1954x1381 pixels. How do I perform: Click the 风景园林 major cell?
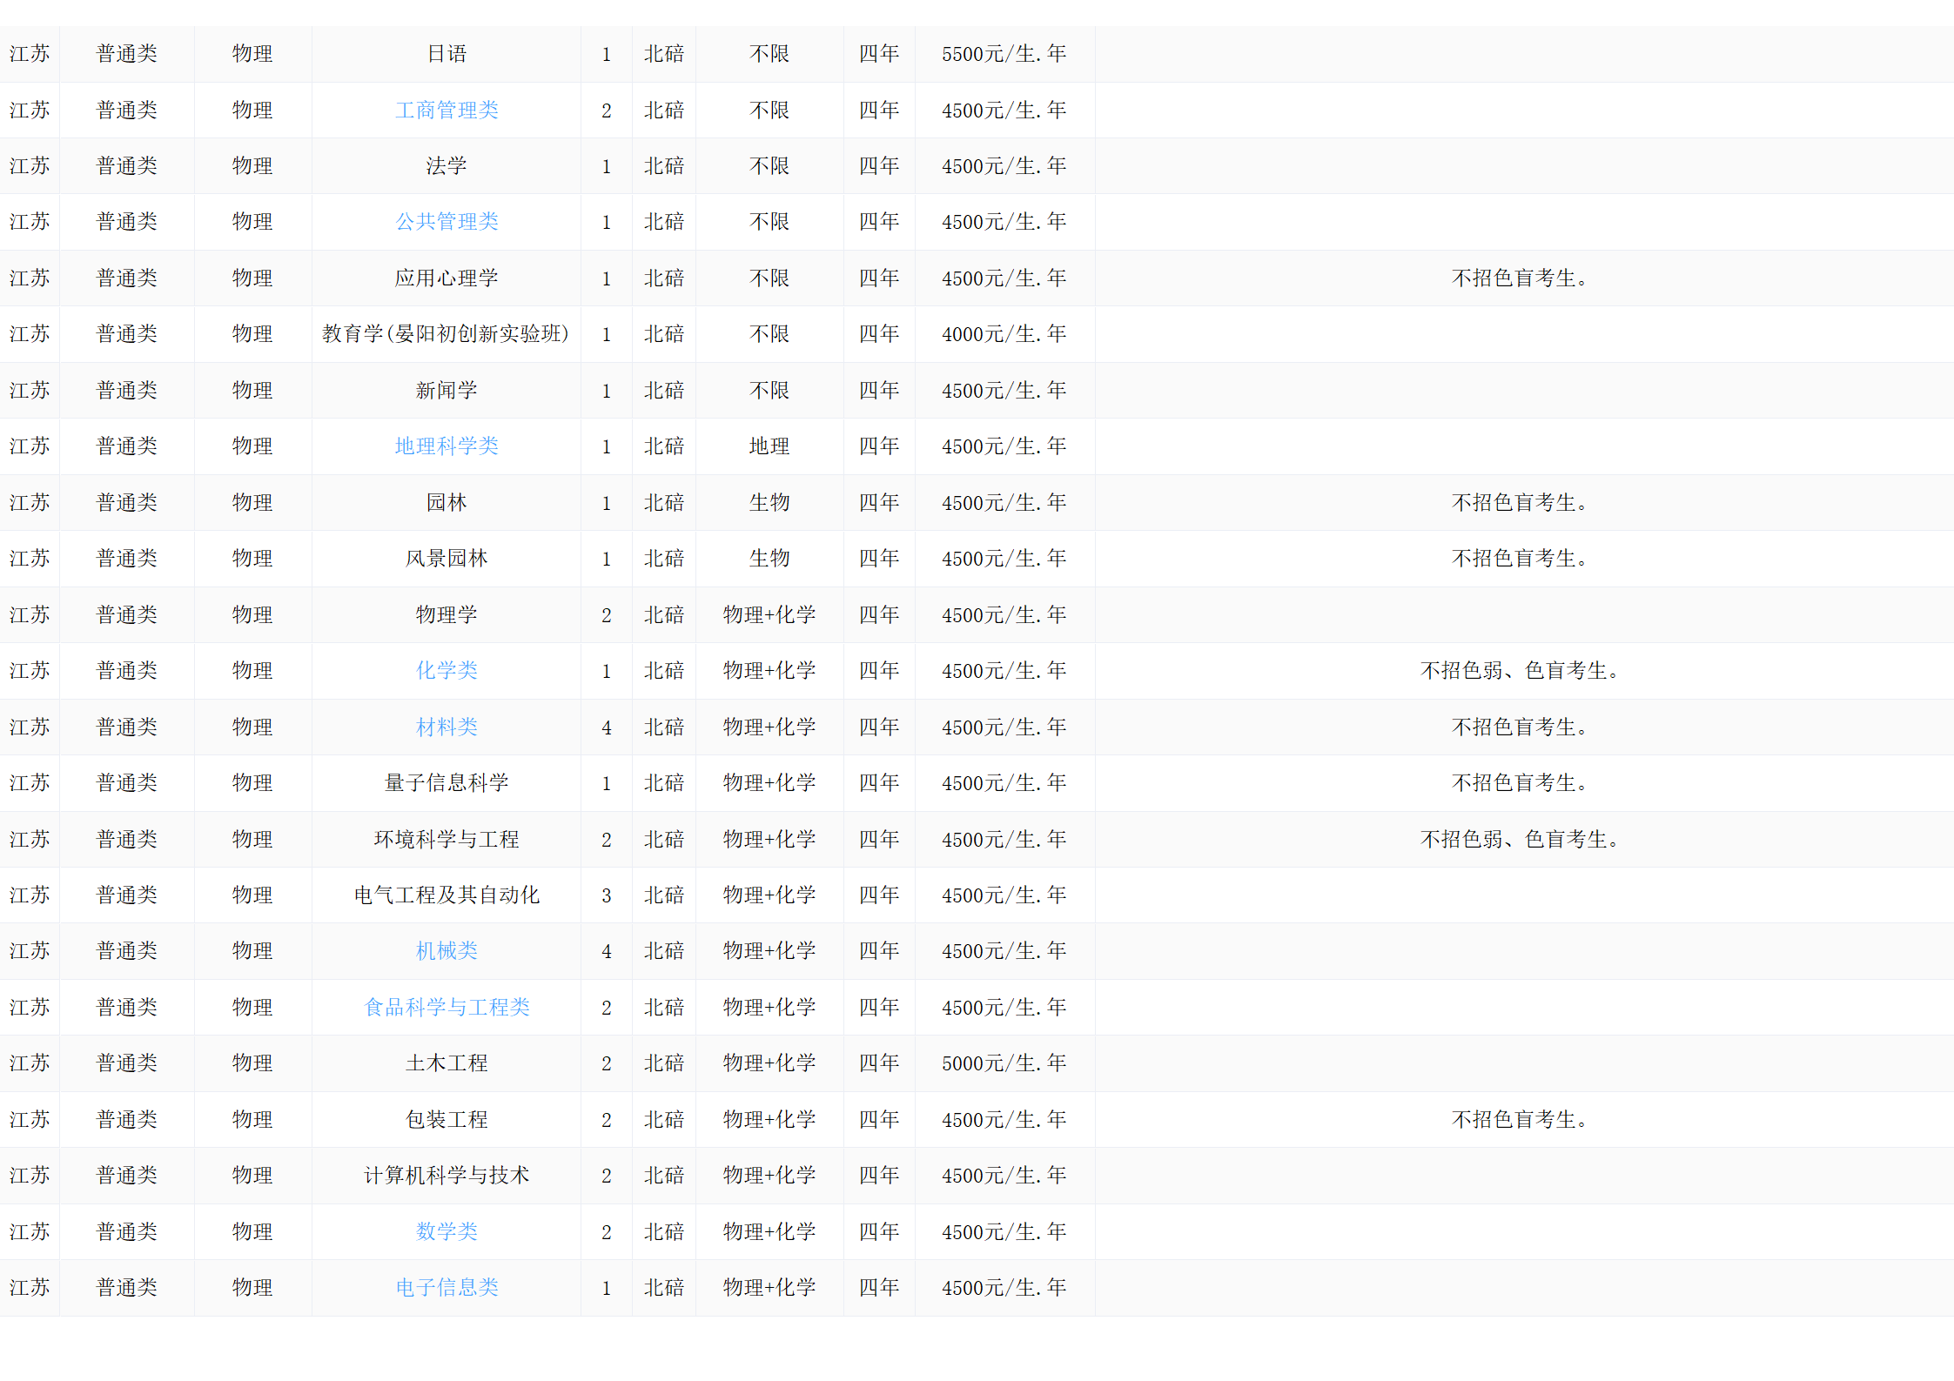[447, 559]
